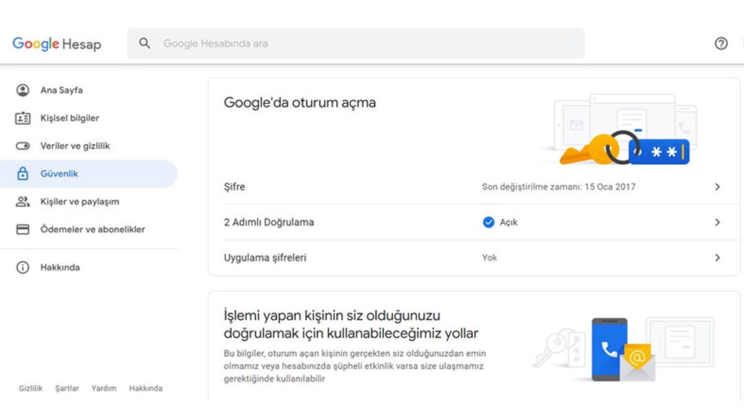This screenshot has height=418, width=744.
Task: Click the Hakkında info icon
Action: pyautogui.click(x=23, y=268)
